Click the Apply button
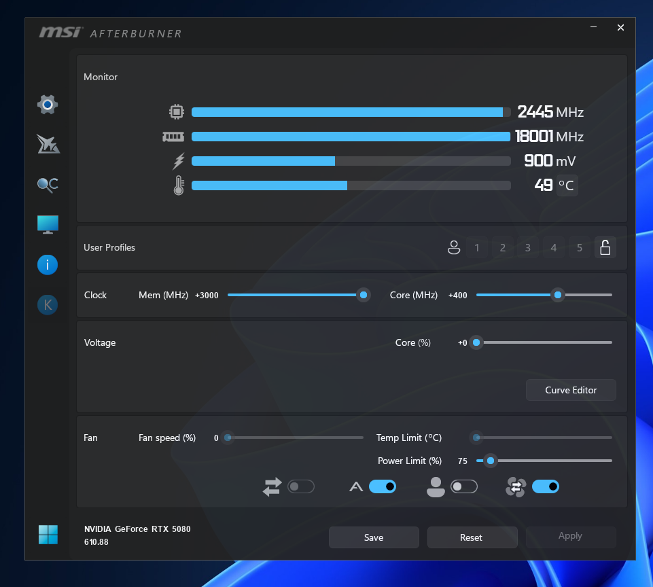The height and width of the screenshot is (587, 653). coord(571,537)
